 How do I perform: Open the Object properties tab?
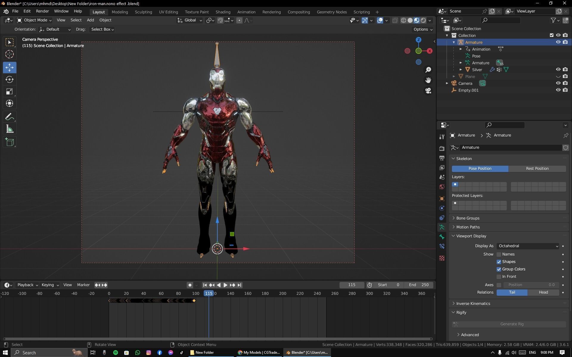point(442,198)
